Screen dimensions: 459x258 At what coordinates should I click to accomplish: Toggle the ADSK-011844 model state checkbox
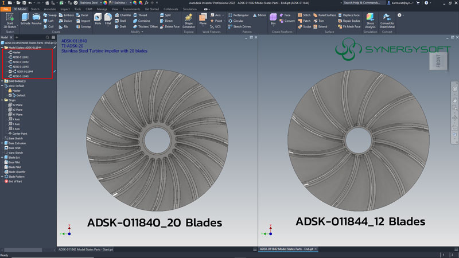tap(11, 72)
